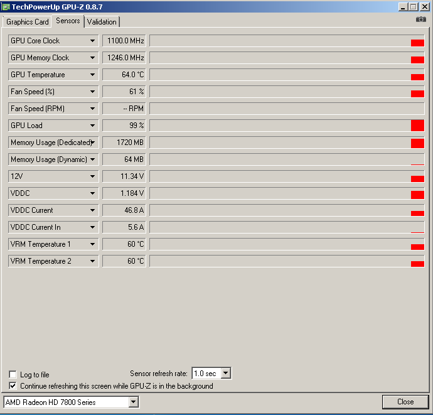Expand the VRM Temperature 1 dropdown
This screenshot has width=433, height=415.
pos(93,244)
